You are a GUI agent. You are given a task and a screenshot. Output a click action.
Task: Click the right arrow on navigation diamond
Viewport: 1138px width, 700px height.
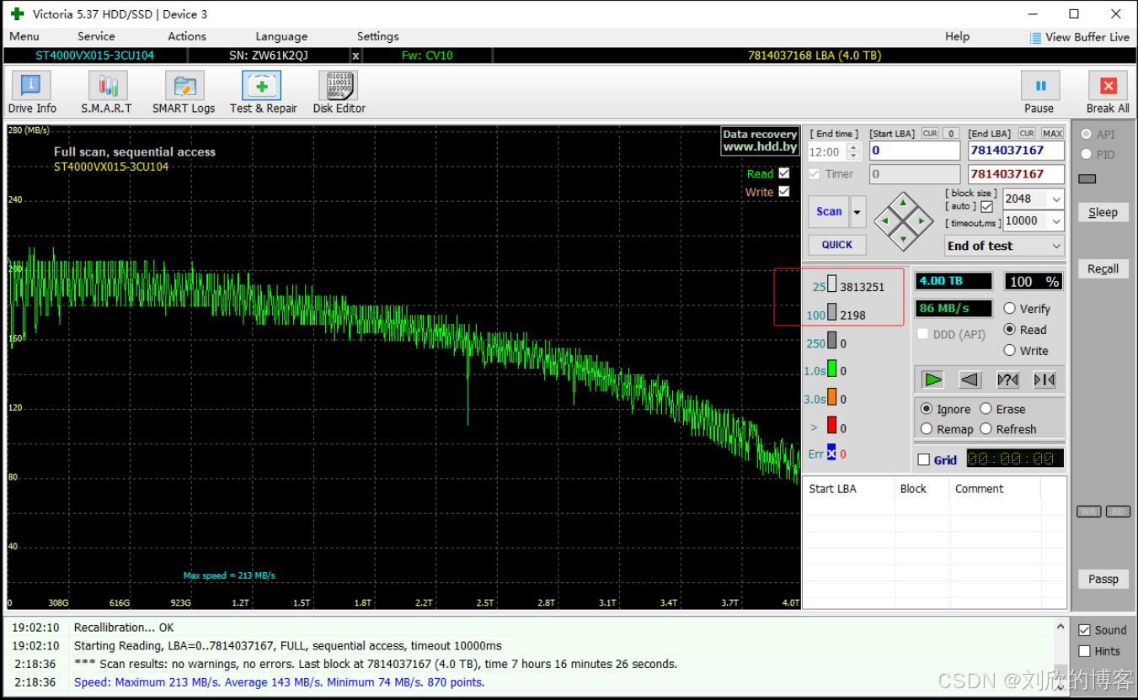922,221
